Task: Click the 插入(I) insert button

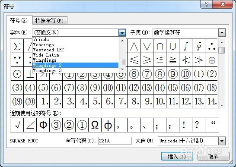Action: click(x=177, y=157)
